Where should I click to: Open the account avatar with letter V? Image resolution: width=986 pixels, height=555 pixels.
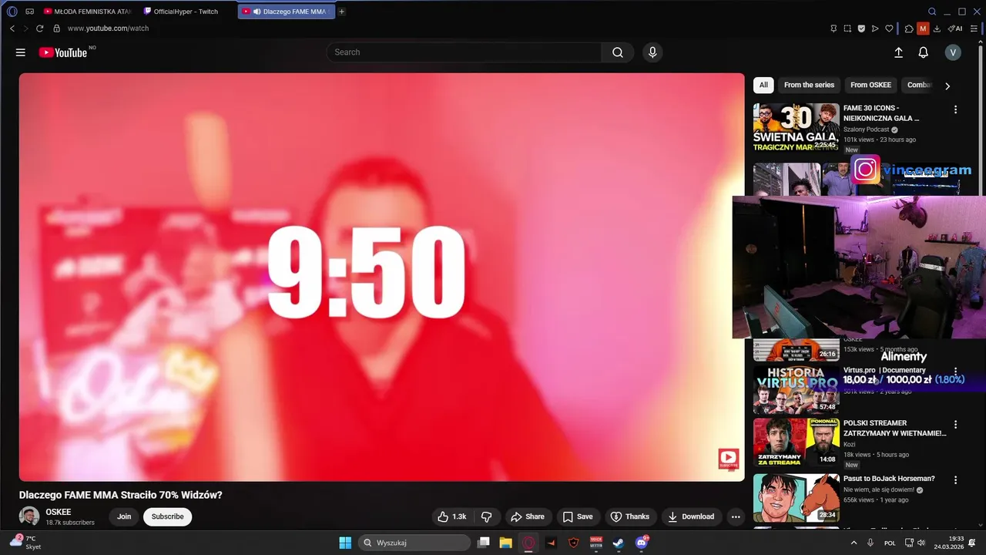click(953, 52)
